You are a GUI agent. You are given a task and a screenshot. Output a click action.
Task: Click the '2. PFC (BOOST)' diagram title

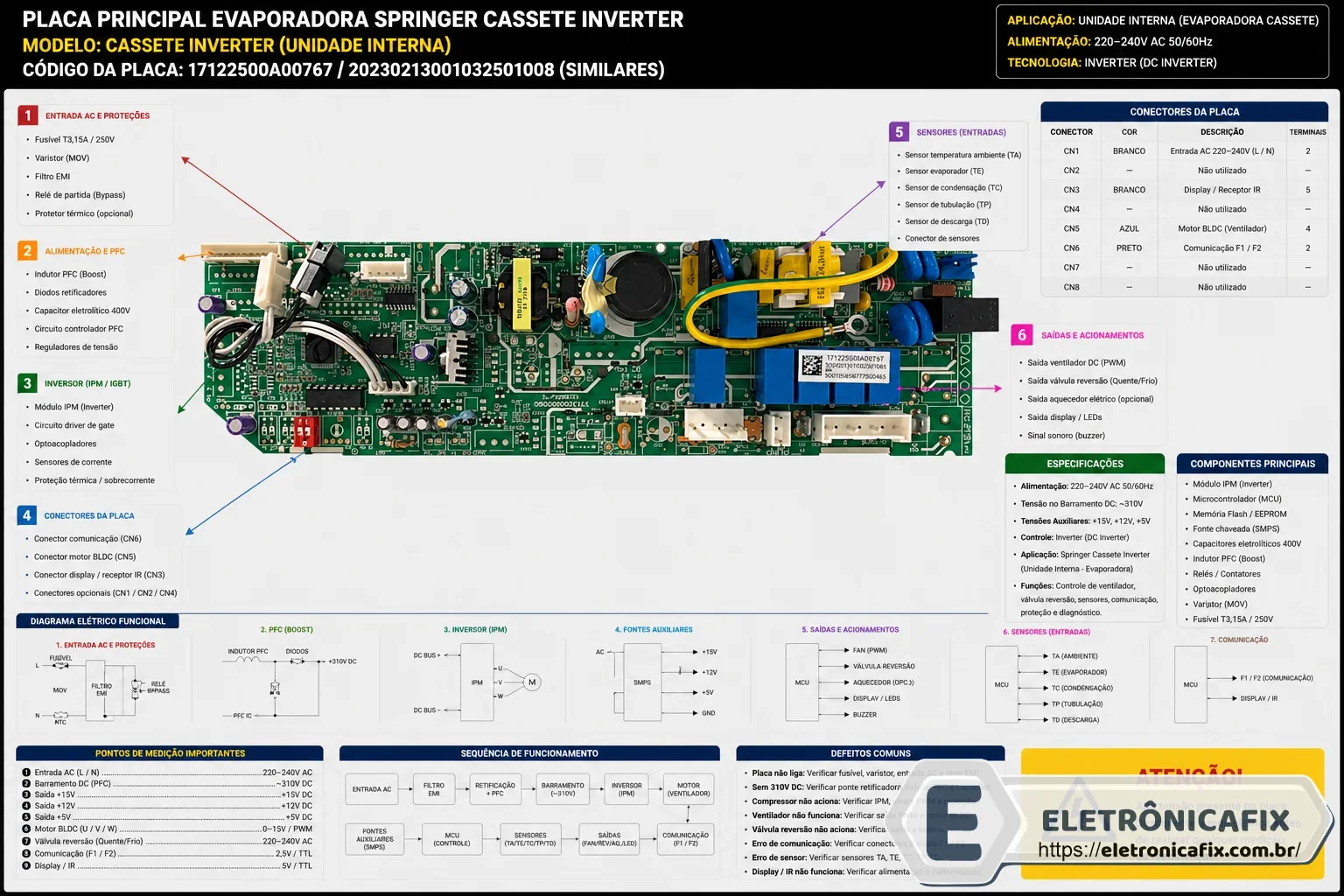[x=286, y=630]
